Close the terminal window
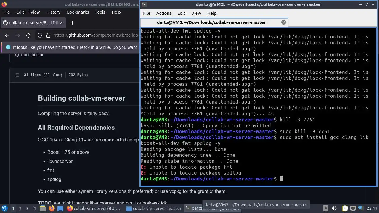This screenshot has width=379, height=213. tap(374, 4)
